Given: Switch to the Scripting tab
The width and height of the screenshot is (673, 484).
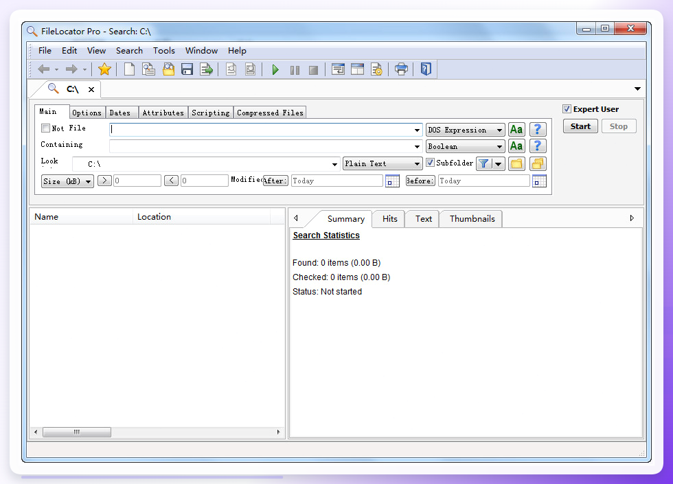Looking at the screenshot, I should [x=210, y=113].
